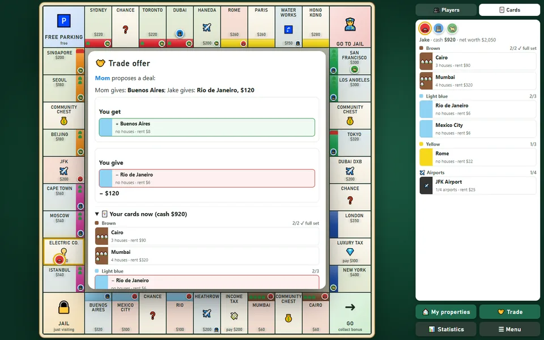Viewport: 544px width, 340px height.
Task: Click the Singapore $200 board tile
Action: [64, 61]
